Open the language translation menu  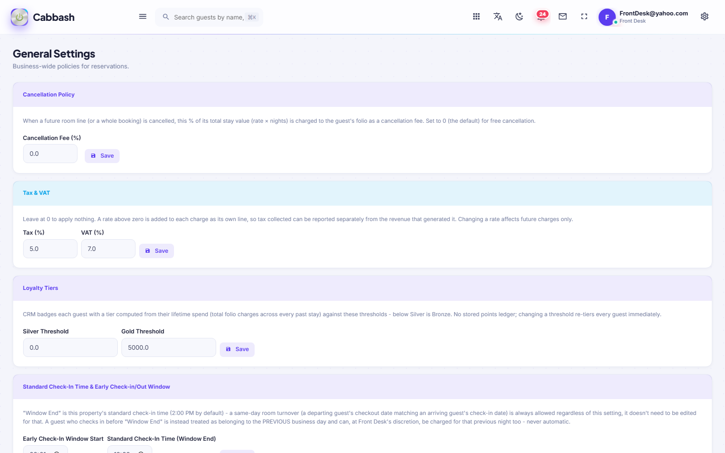coord(498,17)
